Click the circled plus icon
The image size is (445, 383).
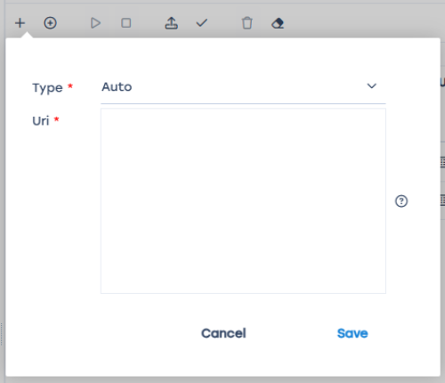point(50,23)
